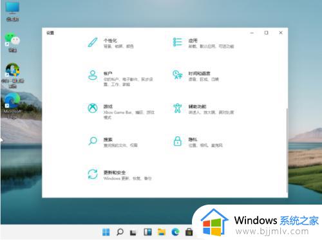
Task: Open 应用 apps settings category
Action: tap(204, 43)
